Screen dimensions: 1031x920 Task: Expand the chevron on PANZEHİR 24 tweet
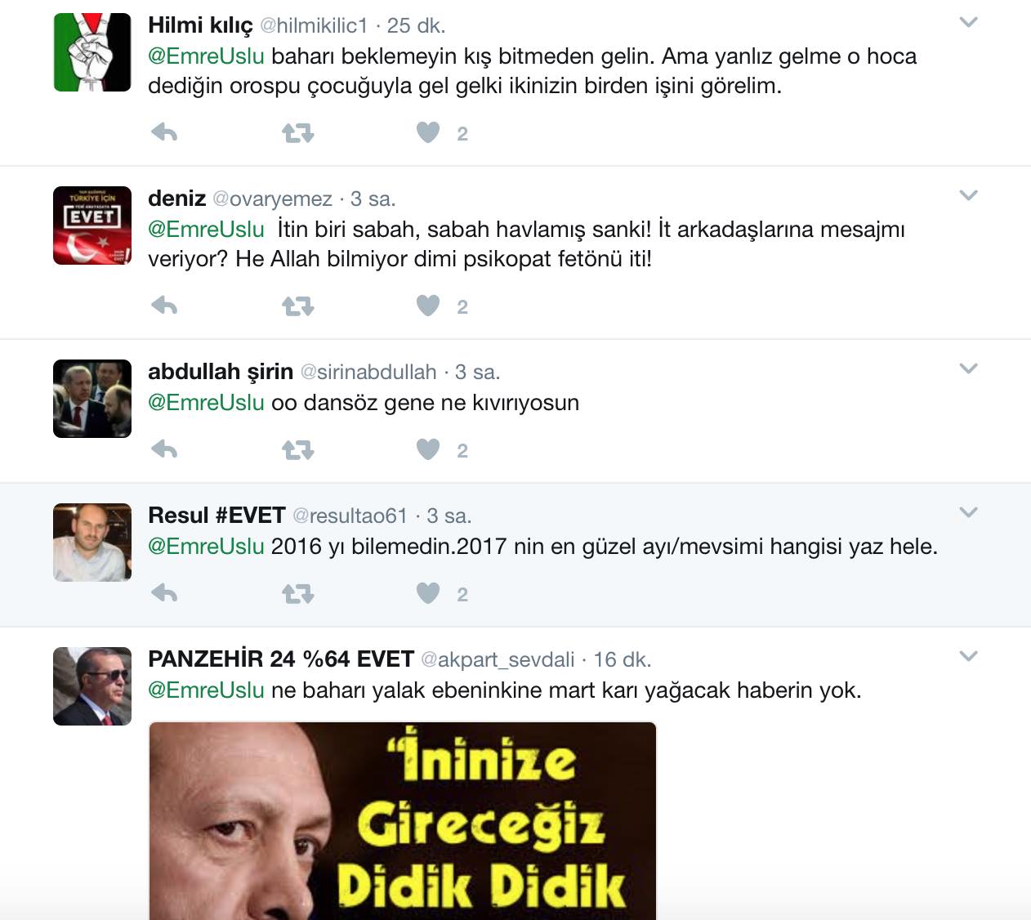coord(968,656)
